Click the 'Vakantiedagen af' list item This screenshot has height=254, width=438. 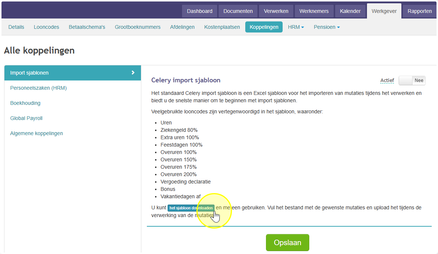coord(181,196)
